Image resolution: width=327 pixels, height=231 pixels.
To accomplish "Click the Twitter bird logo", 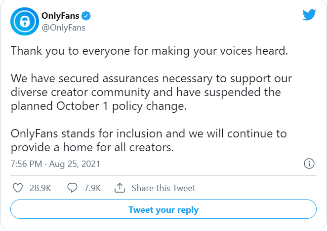I will (310, 15).
